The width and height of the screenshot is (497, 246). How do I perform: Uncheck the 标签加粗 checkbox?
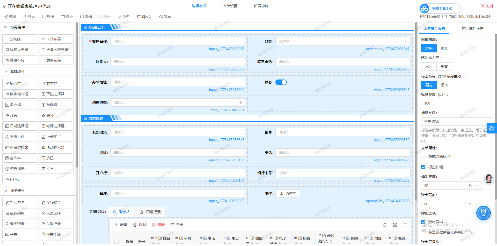point(423,167)
